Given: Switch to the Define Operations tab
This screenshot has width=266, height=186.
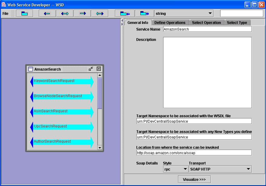Looking at the screenshot, I should (x=170, y=23).
